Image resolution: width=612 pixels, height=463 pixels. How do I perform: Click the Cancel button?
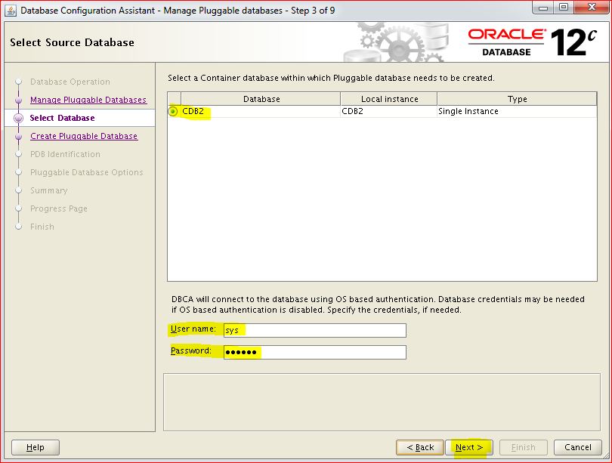(577, 447)
